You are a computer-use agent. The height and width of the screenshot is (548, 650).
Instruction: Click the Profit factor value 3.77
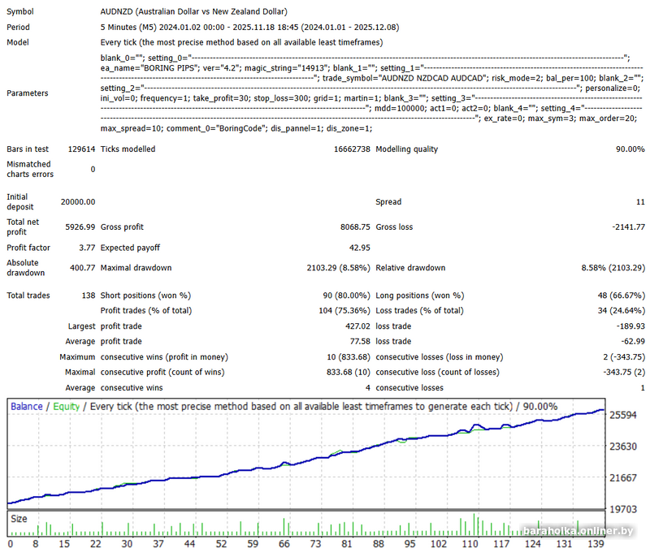pos(85,248)
